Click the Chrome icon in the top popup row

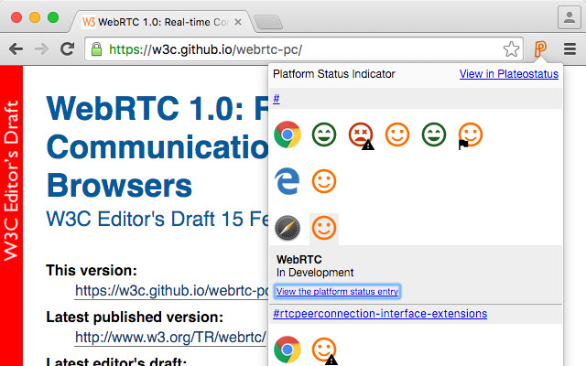pos(288,135)
